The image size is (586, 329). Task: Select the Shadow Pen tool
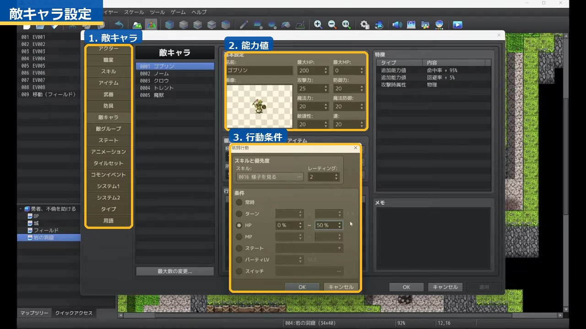click(x=300, y=25)
